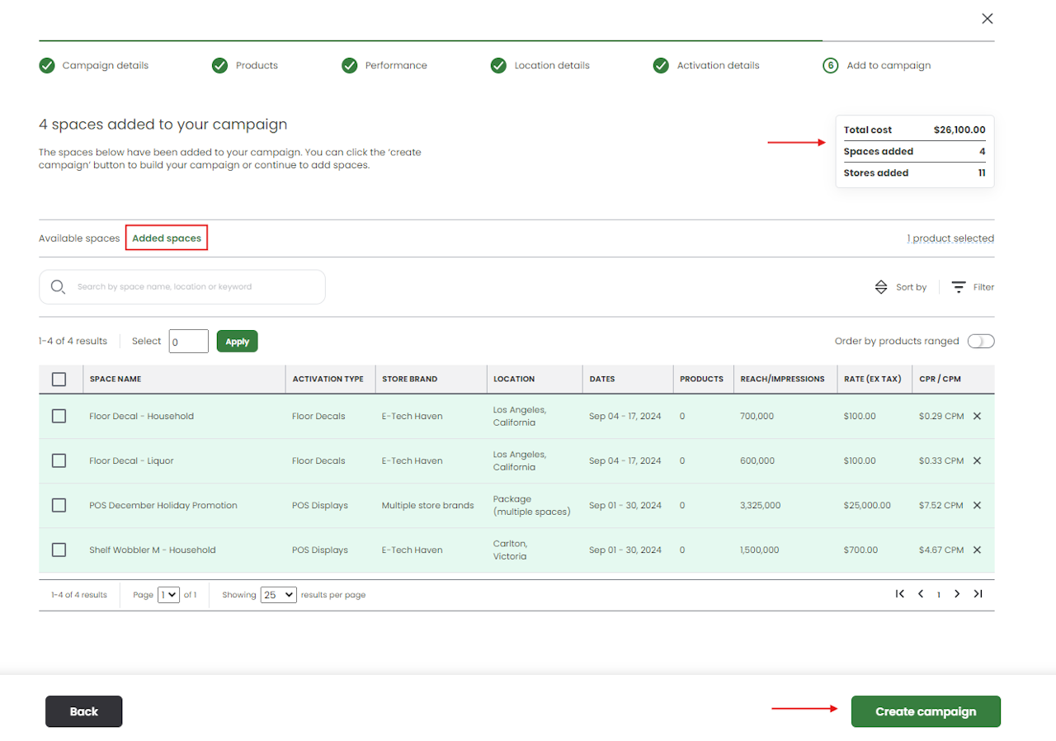
Task: Remove Floor Decal - Household space
Action: click(977, 417)
